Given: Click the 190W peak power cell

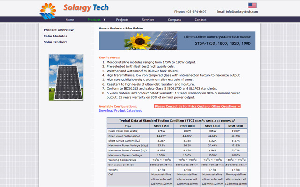Looking at the screenshot, I should click(x=236, y=131).
